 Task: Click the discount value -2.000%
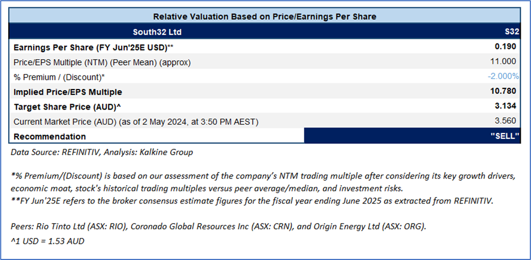pyautogui.click(x=503, y=77)
